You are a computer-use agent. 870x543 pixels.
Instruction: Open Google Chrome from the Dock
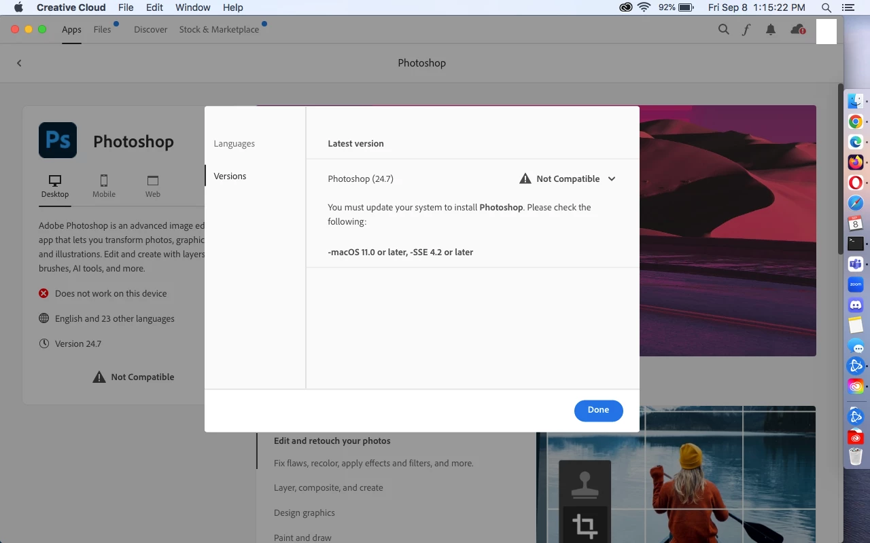(856, 122)
